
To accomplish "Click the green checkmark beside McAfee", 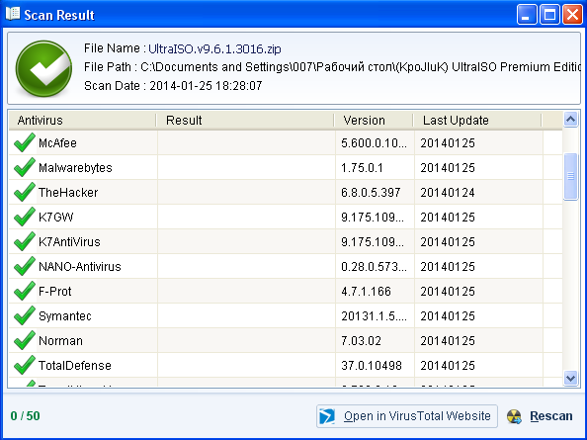I will click(x=25, y=142).
